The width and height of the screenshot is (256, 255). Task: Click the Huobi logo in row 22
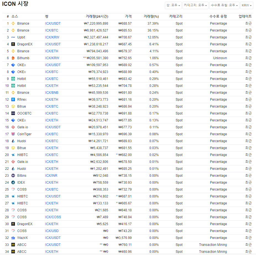(x=13, y=169)
